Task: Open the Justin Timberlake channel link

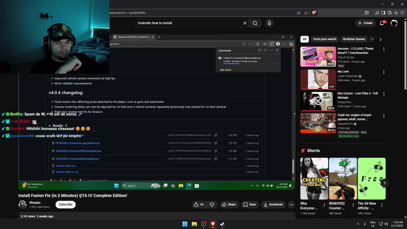Action: point(348,76)
